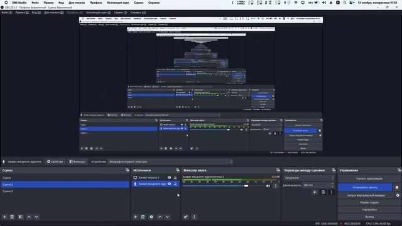Viewport: 402px width, 226px height.
Task: Open the transition type dropdown Затухание
Action: tap(309, 178)
